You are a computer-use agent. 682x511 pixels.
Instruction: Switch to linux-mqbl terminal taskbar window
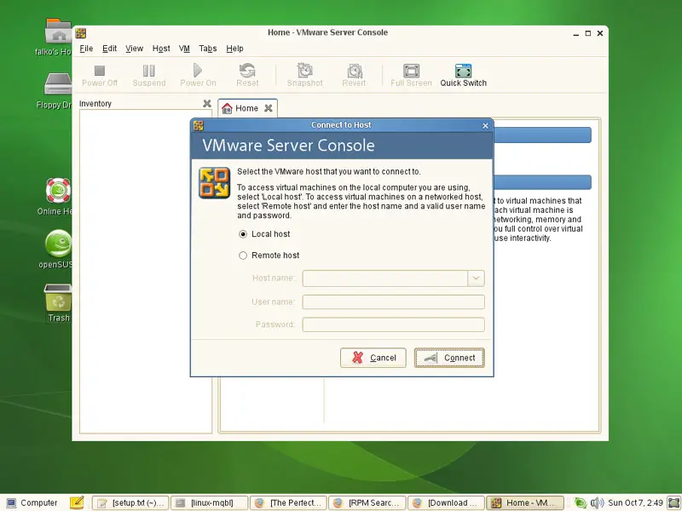(x=209, y=502)
